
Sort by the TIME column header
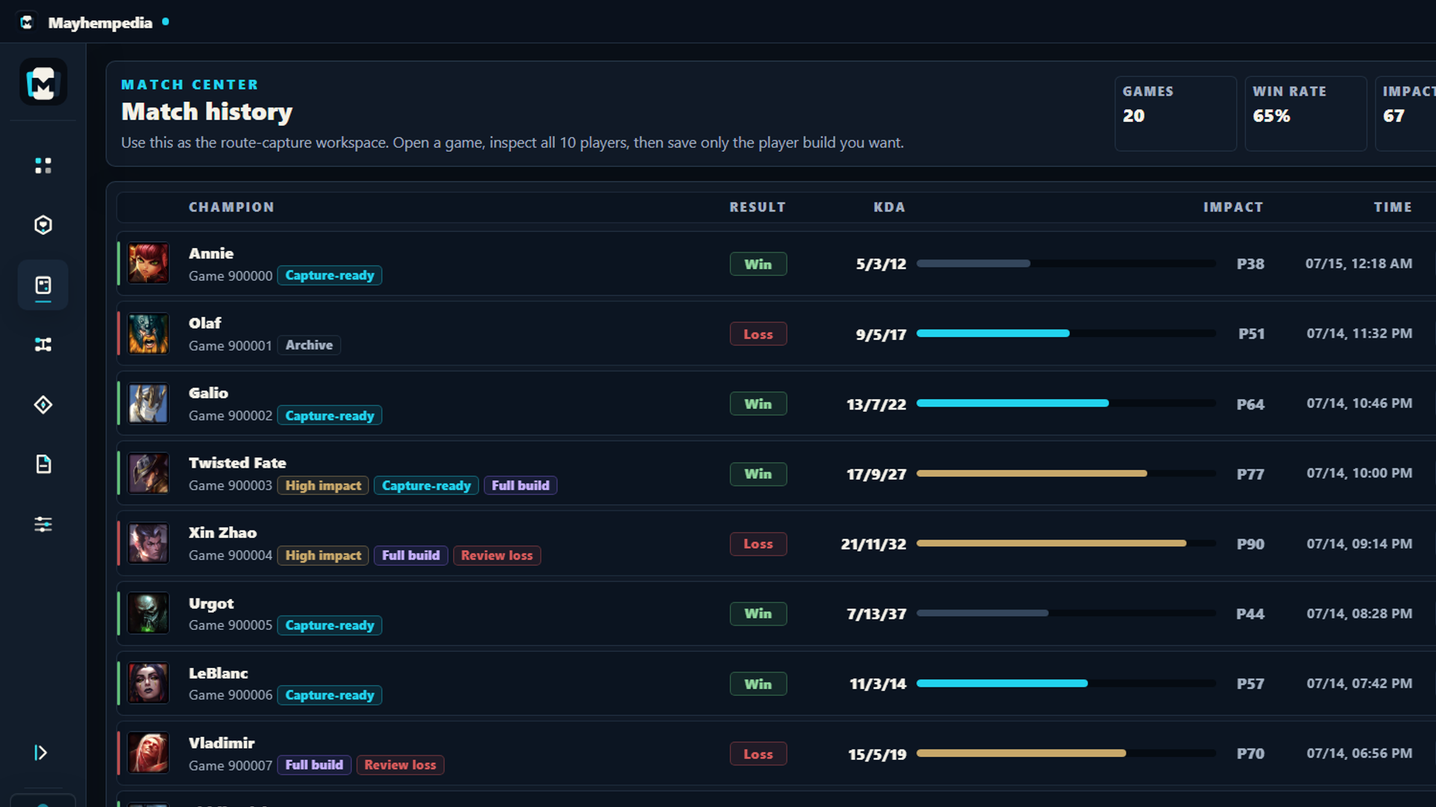(x=1393, y=207)
